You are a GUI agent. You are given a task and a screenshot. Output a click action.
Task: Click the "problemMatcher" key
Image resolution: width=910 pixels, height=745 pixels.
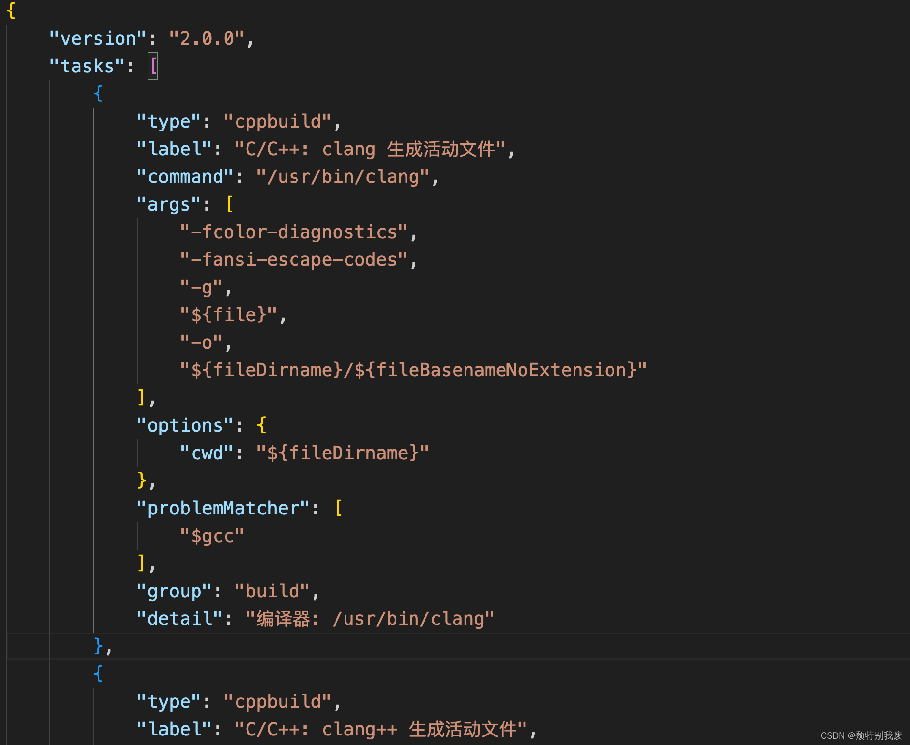pyautogui.click(x=223, y=508)
